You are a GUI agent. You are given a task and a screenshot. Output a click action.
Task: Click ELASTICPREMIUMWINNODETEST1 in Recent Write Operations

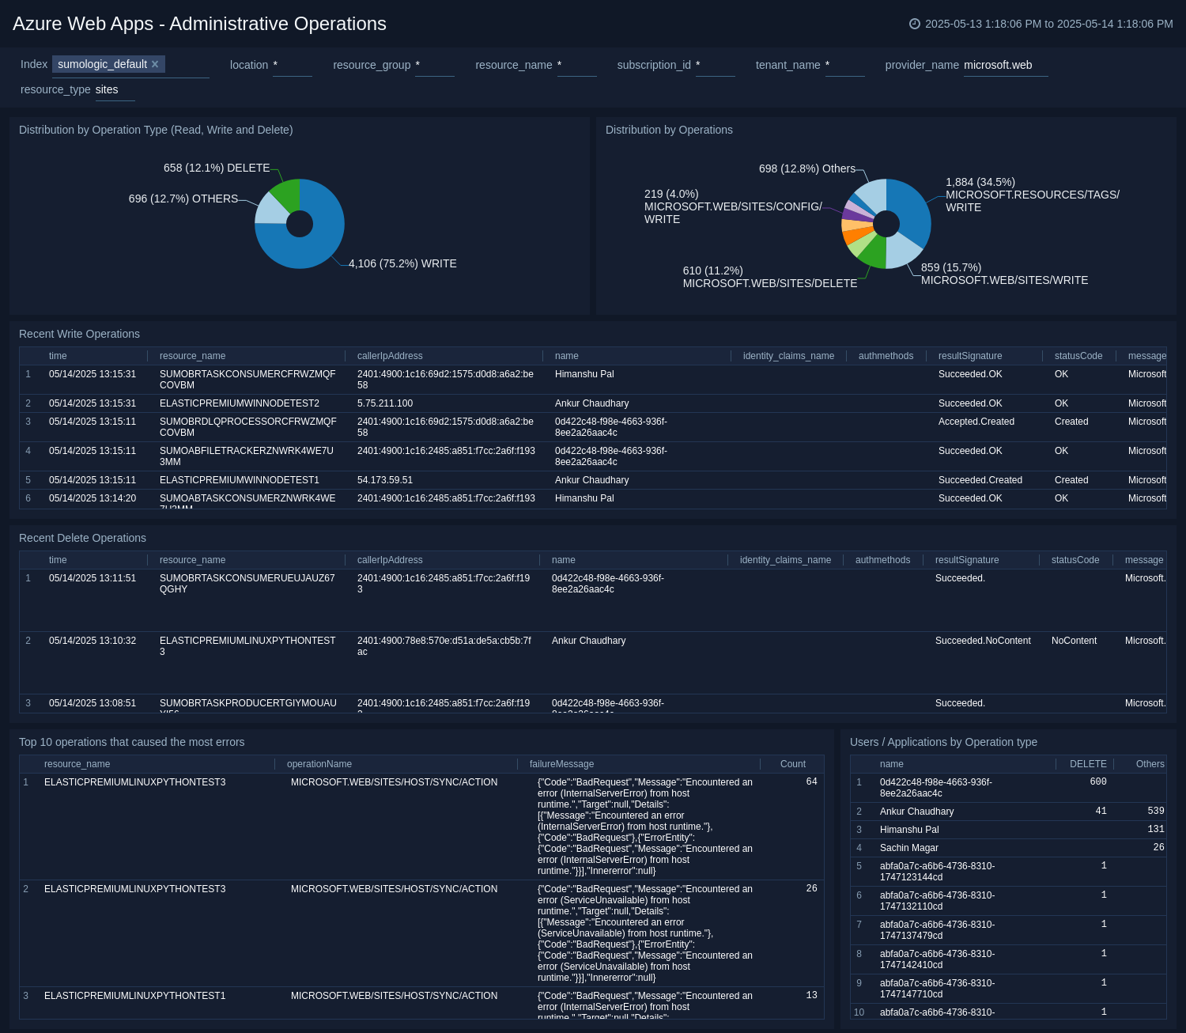tap(240, 480)
